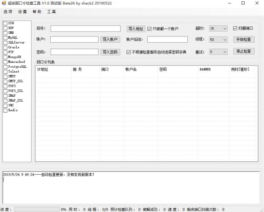
Task: Enable the IMAP checkbox
Action: coord(5,96)
